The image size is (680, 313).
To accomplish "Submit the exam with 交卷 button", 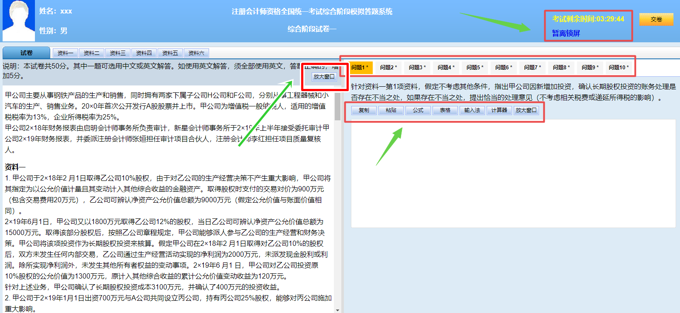I will (656, 19).
